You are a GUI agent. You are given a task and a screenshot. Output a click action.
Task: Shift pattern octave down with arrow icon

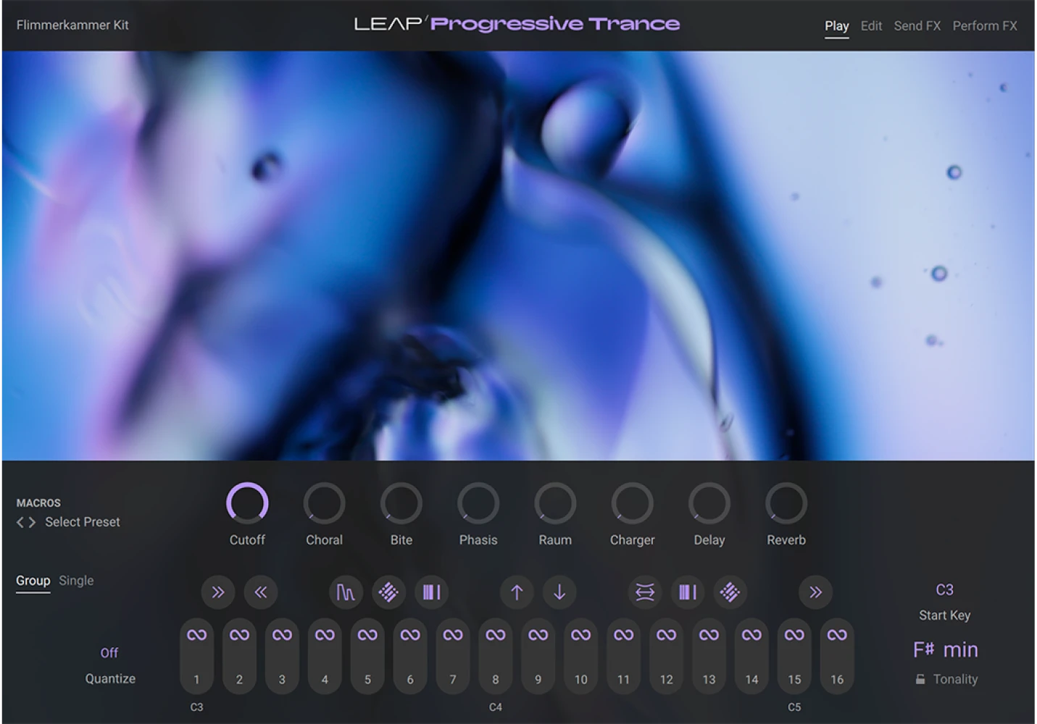pos(559,592)
